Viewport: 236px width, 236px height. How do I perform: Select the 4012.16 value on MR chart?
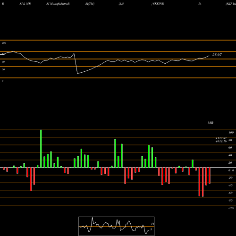(221, 141)
